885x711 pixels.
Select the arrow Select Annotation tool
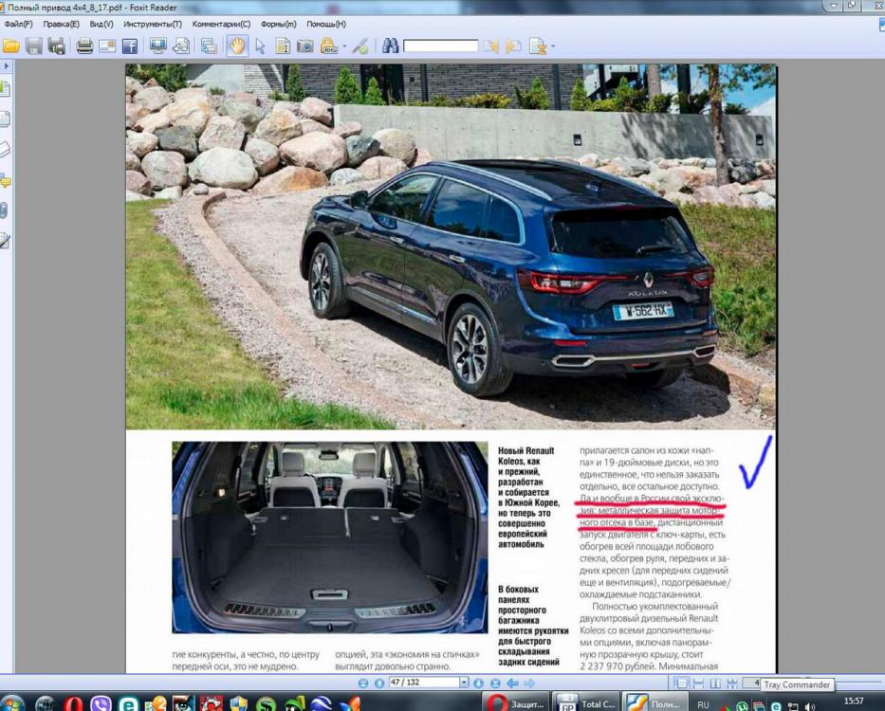pos(260,46)
